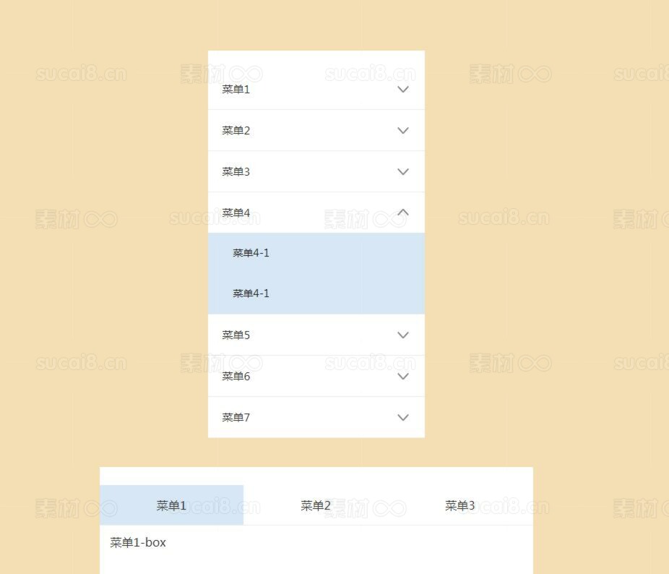Open the first 菜单4-1 submenu item
The height and width of the screenshot is (574, 669).
tap(251, 253)
